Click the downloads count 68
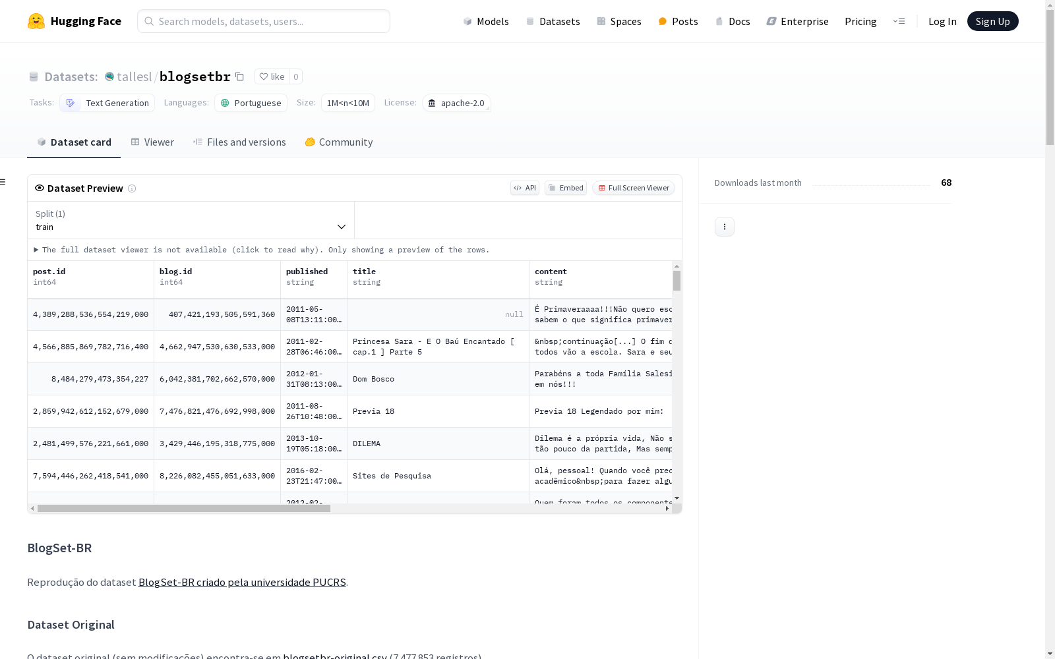The width and height of the screenshot is (1055, 659). point(946,183)
